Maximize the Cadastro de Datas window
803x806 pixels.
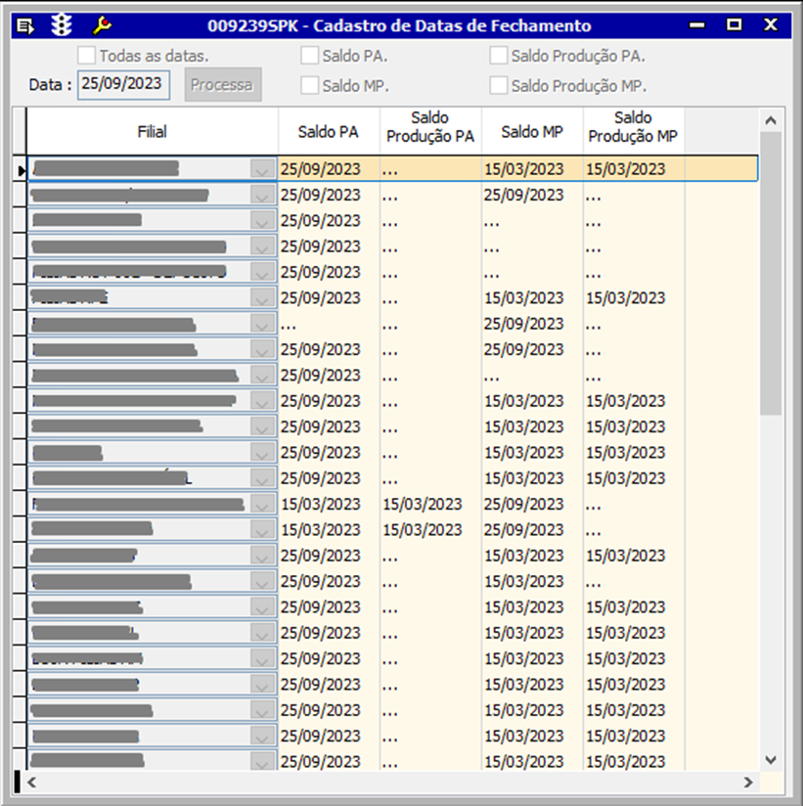(x=735, y=24)
